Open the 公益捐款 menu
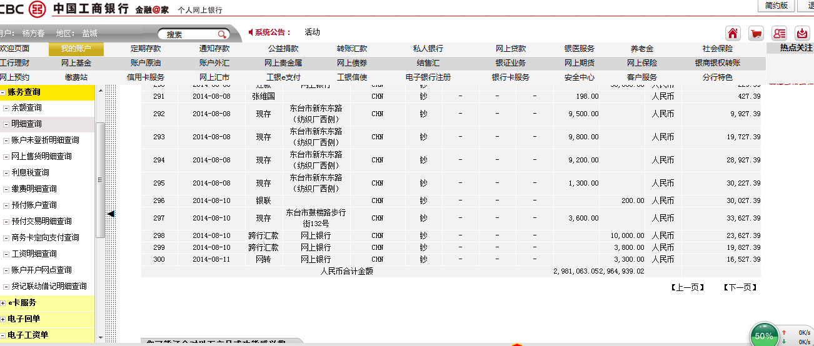 click(283, 49)
